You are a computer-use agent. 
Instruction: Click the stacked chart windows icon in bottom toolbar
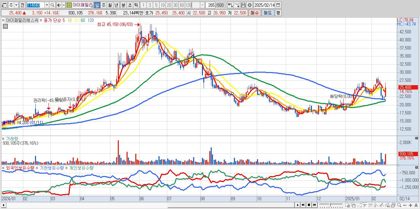coord(393,205)
